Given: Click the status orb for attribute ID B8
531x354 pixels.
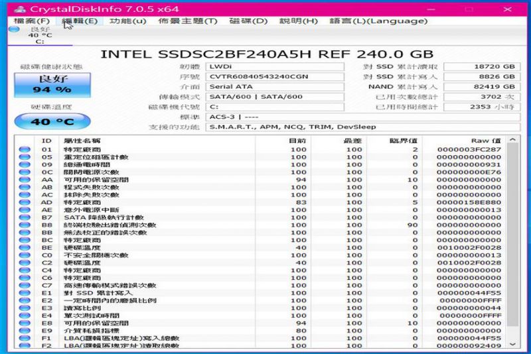Looking at the screenshot, I should 25,225.
